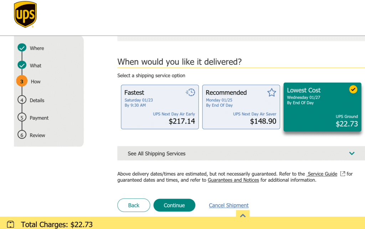Click the chevron arrow in shipping services bar
The width and height of the screenshot is (365, 229).
(x=352, y=154)
